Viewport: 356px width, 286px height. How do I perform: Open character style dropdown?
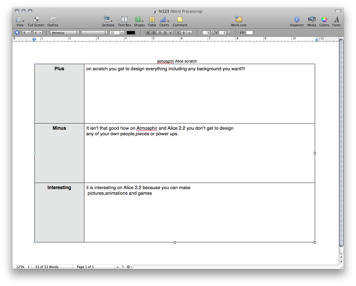[x=38, y=32]
